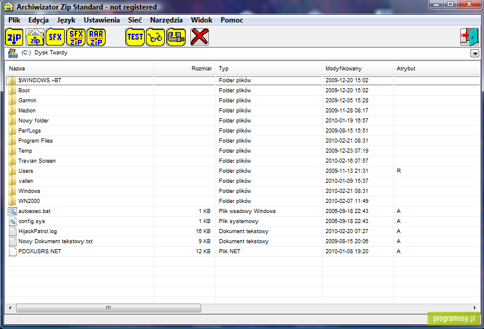Screen dimensions: 484x329
Task: Sort by Modyfikowany column header
Action: (x=358, y=69)
